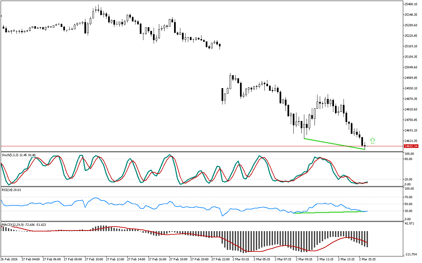This screenshot has width=422, height=263.
Task: Select the green trendline in RSI panel
Action: pyautogui.click(x=330, y=212)
